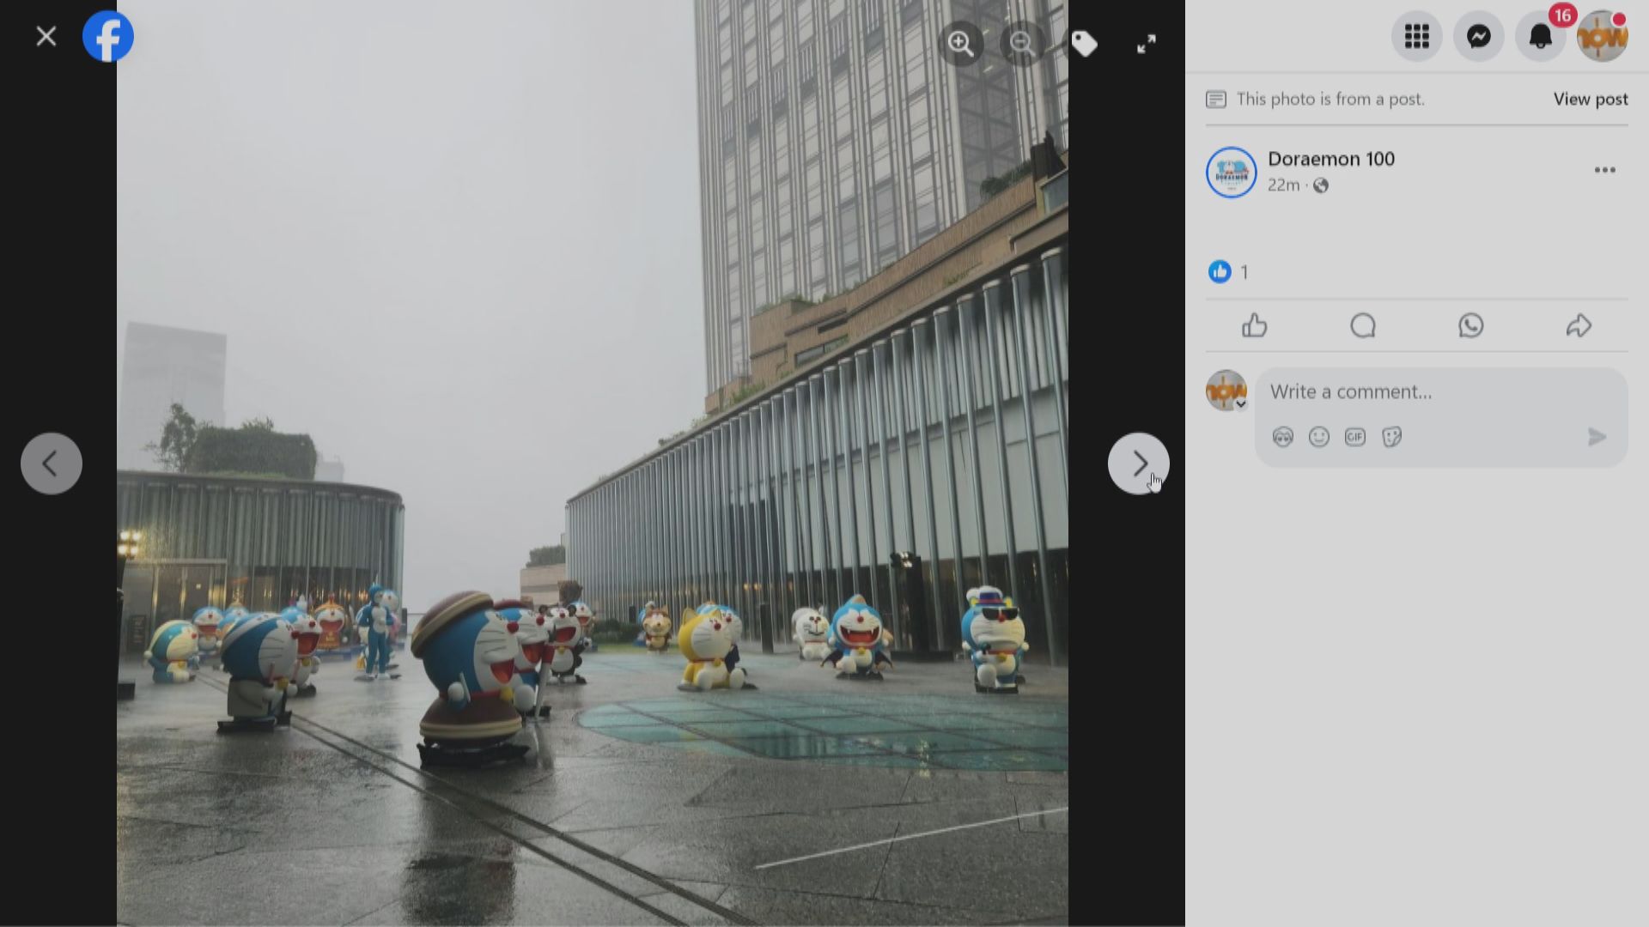Send the comment with the arrow
The image size is (1649, 927).
tap(1597, 437)
